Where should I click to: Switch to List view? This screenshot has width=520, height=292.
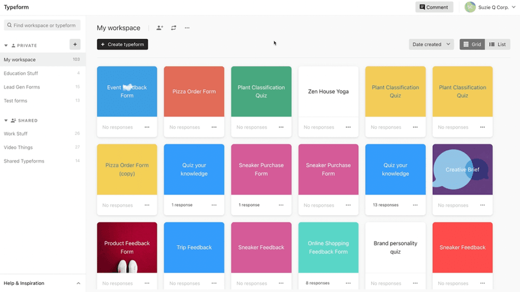497,44
